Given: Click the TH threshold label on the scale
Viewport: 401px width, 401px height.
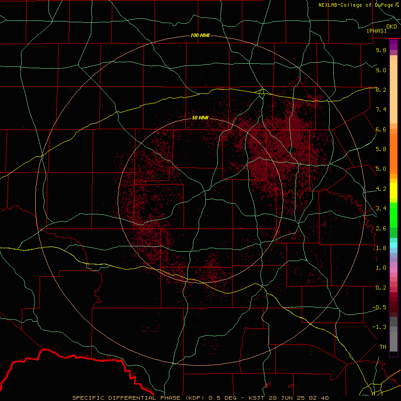Looking at the screenshot, I should [x=383, y=347].
